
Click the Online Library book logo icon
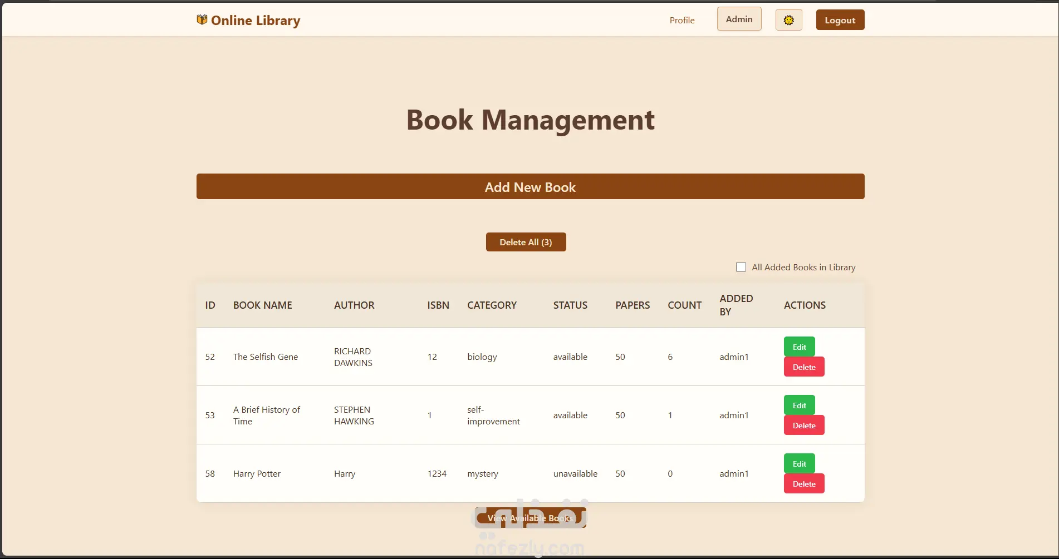[x=202, y=20]
